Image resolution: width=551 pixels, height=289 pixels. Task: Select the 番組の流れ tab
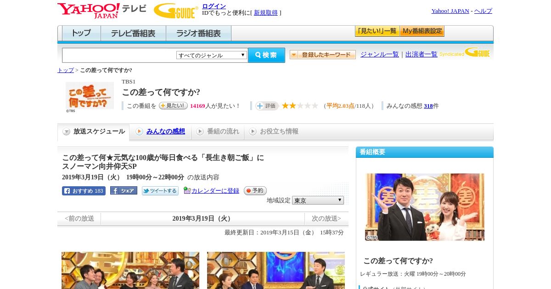click(218, 132)
